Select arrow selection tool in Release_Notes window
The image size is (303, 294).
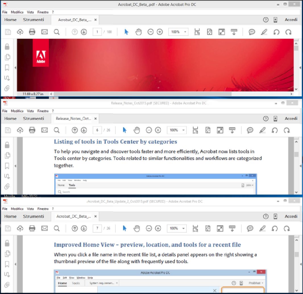[x=124, y=130]
